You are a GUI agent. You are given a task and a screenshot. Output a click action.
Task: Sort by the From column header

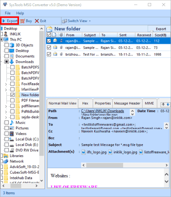(x=73, y=35)
